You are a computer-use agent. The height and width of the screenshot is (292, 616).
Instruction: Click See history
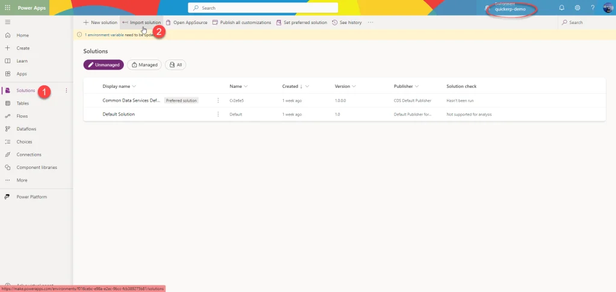(x=347, y=22)
